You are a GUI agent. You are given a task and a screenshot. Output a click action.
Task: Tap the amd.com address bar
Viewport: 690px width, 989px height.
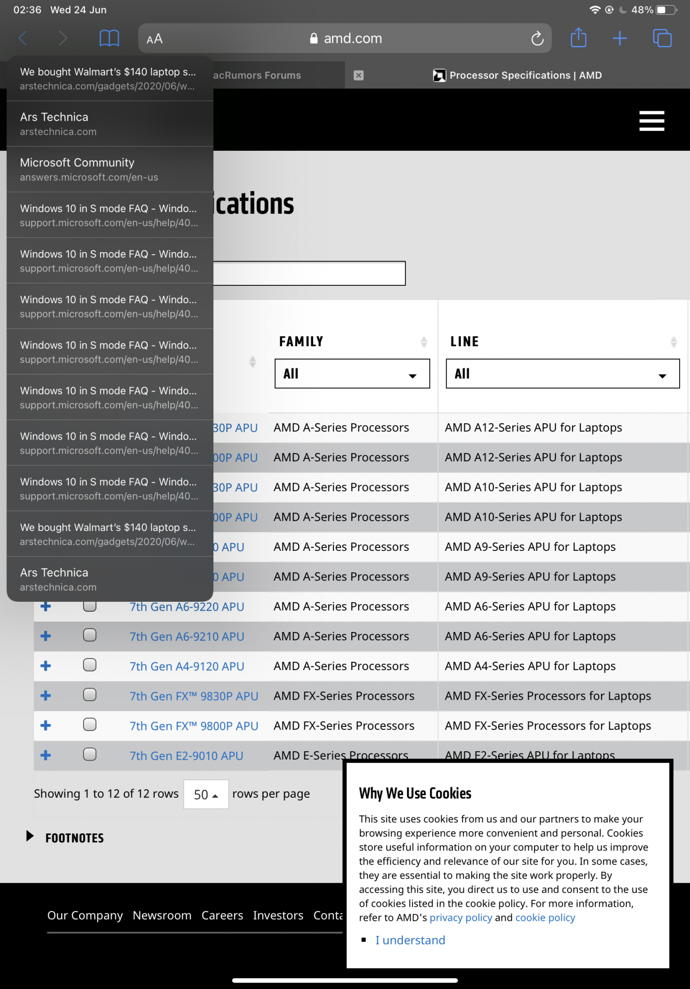pyautogui.click(x=345, y=38)
